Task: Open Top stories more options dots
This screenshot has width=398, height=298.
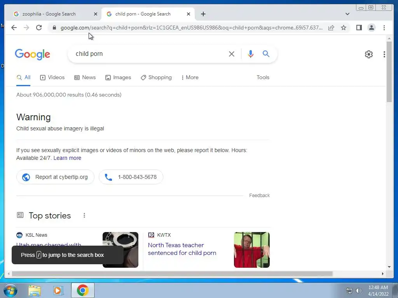Action: point(84,215)
